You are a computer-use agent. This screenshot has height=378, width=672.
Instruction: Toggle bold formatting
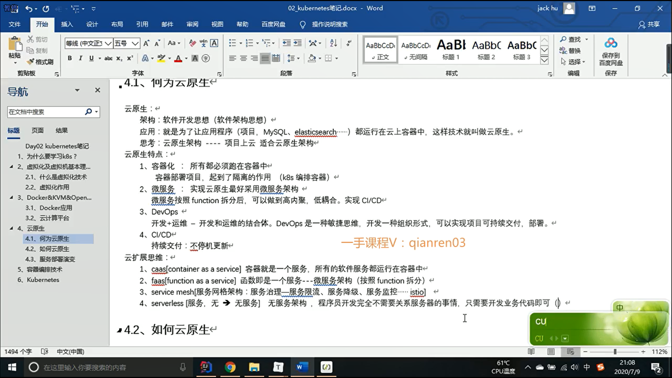pyautogui.click(x=70, y=58)
